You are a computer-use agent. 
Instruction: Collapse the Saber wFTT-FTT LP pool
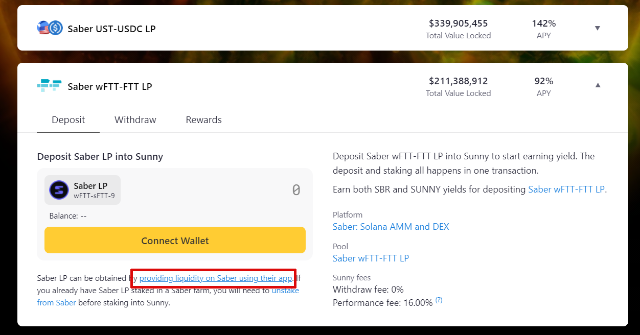(598, 85)
